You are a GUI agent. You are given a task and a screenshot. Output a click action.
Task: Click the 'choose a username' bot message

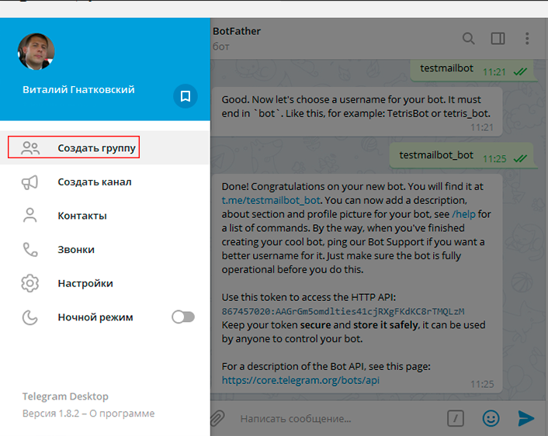357,112
